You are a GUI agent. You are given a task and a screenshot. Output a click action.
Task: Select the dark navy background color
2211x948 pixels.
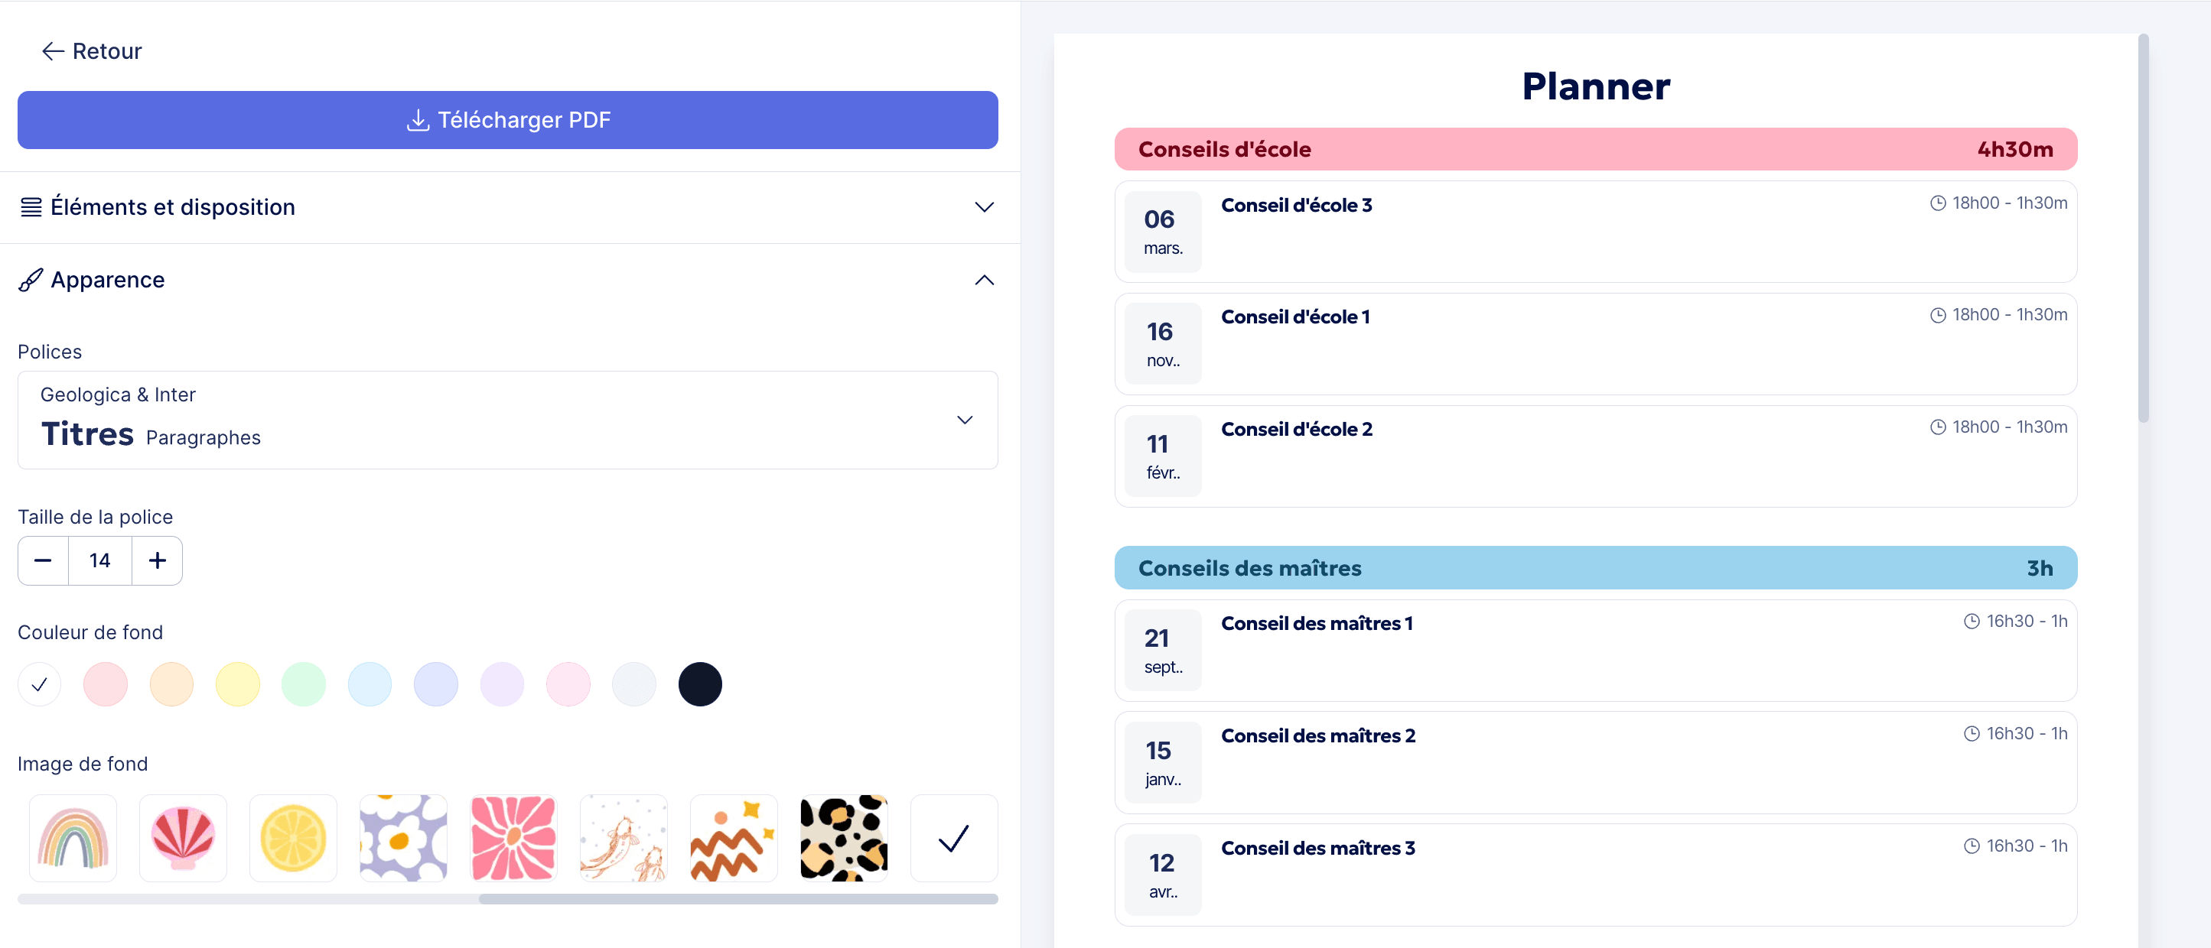[700, 683]
